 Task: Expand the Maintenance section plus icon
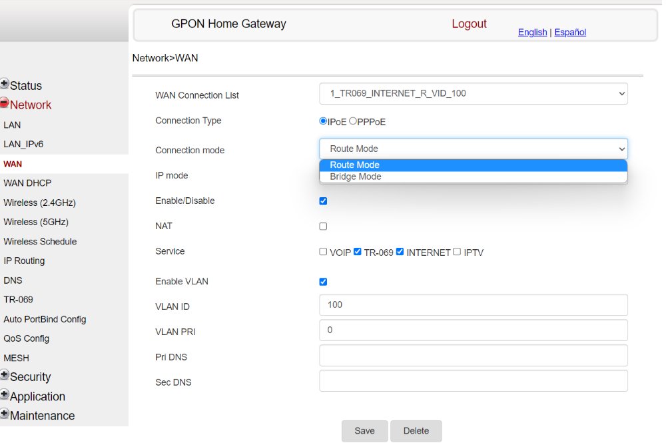pyautogui.click(x=5, y=414)
